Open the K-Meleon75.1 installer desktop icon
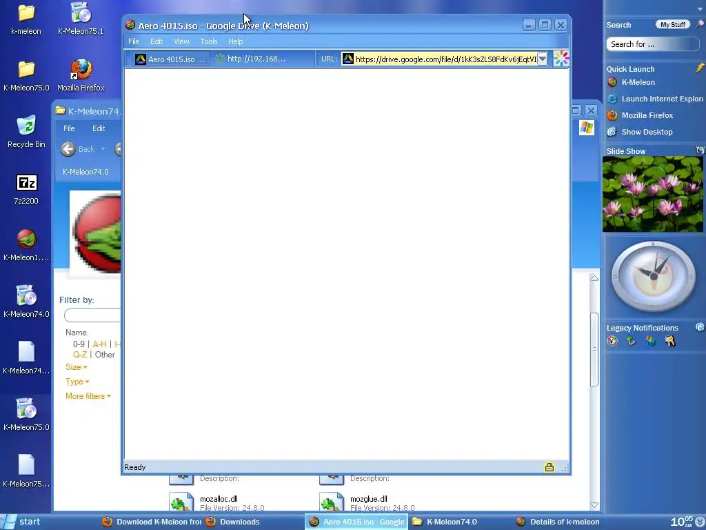The image size is (706, 530). [81, 19]
